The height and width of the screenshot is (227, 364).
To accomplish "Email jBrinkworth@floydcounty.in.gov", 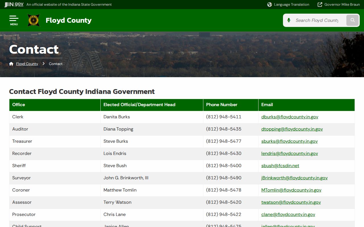I will click(x=294, y=178).
